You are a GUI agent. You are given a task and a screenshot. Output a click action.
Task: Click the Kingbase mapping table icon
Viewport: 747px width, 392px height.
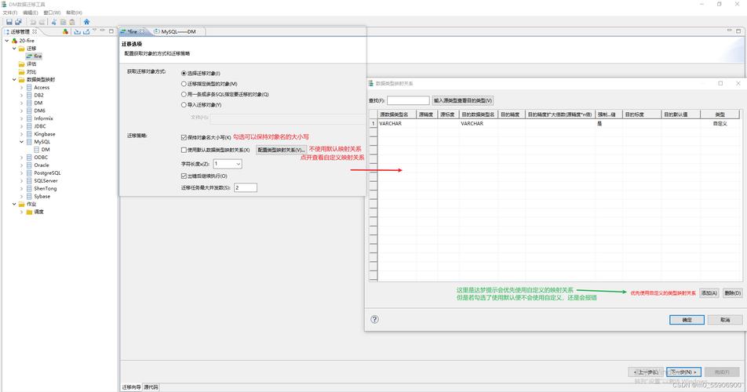[29, 134]
